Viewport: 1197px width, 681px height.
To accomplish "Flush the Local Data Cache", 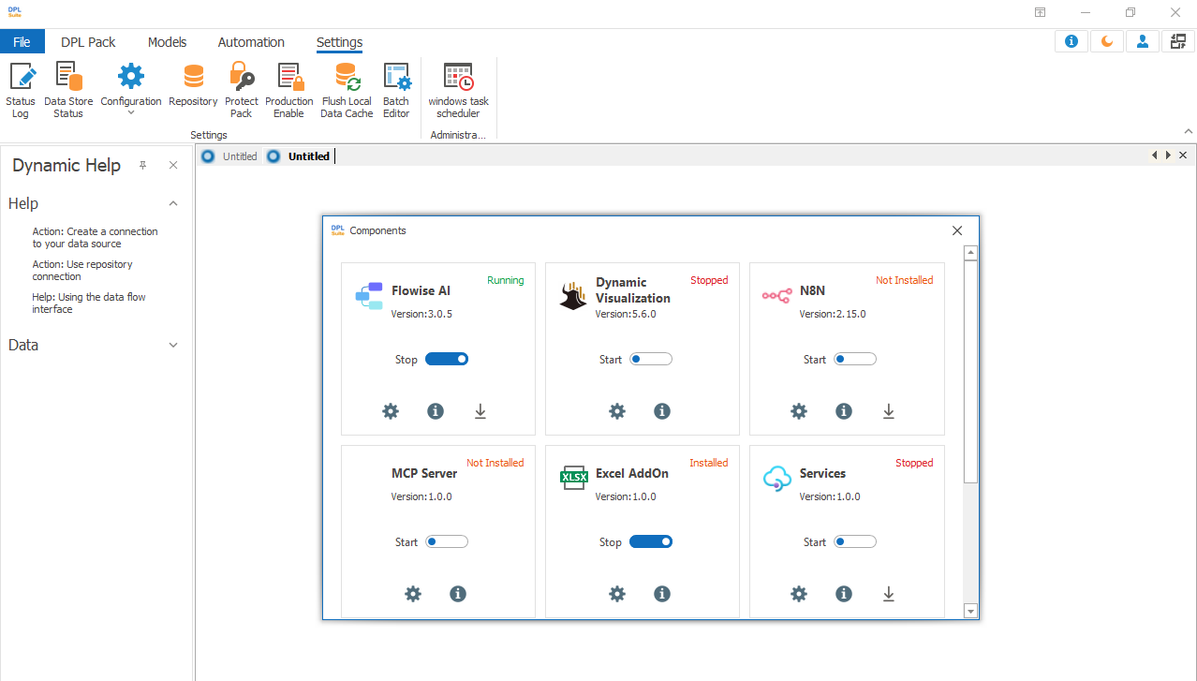I will point(347,90).
